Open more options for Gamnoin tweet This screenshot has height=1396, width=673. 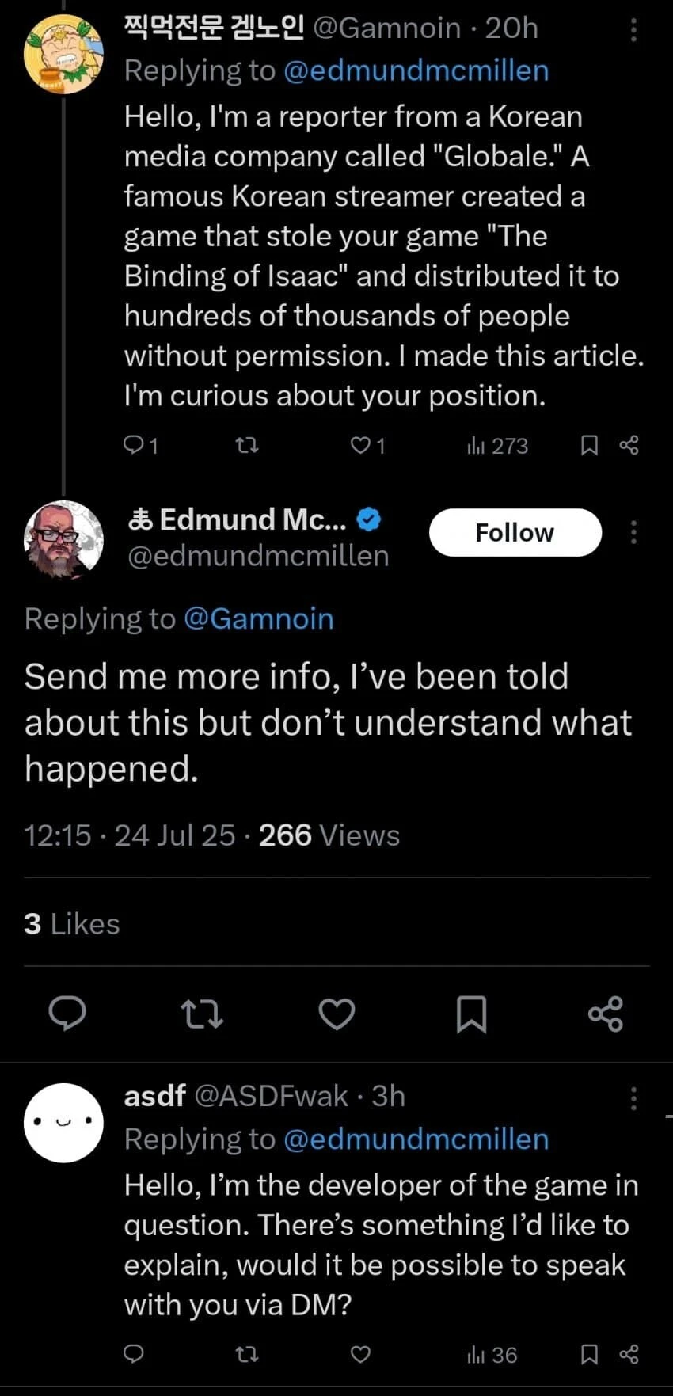click(x=633, y=30)
